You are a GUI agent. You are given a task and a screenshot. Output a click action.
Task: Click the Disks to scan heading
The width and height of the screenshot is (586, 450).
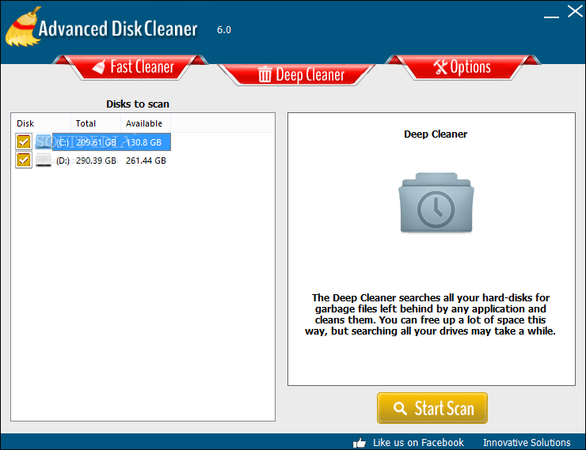click(138, 104)
